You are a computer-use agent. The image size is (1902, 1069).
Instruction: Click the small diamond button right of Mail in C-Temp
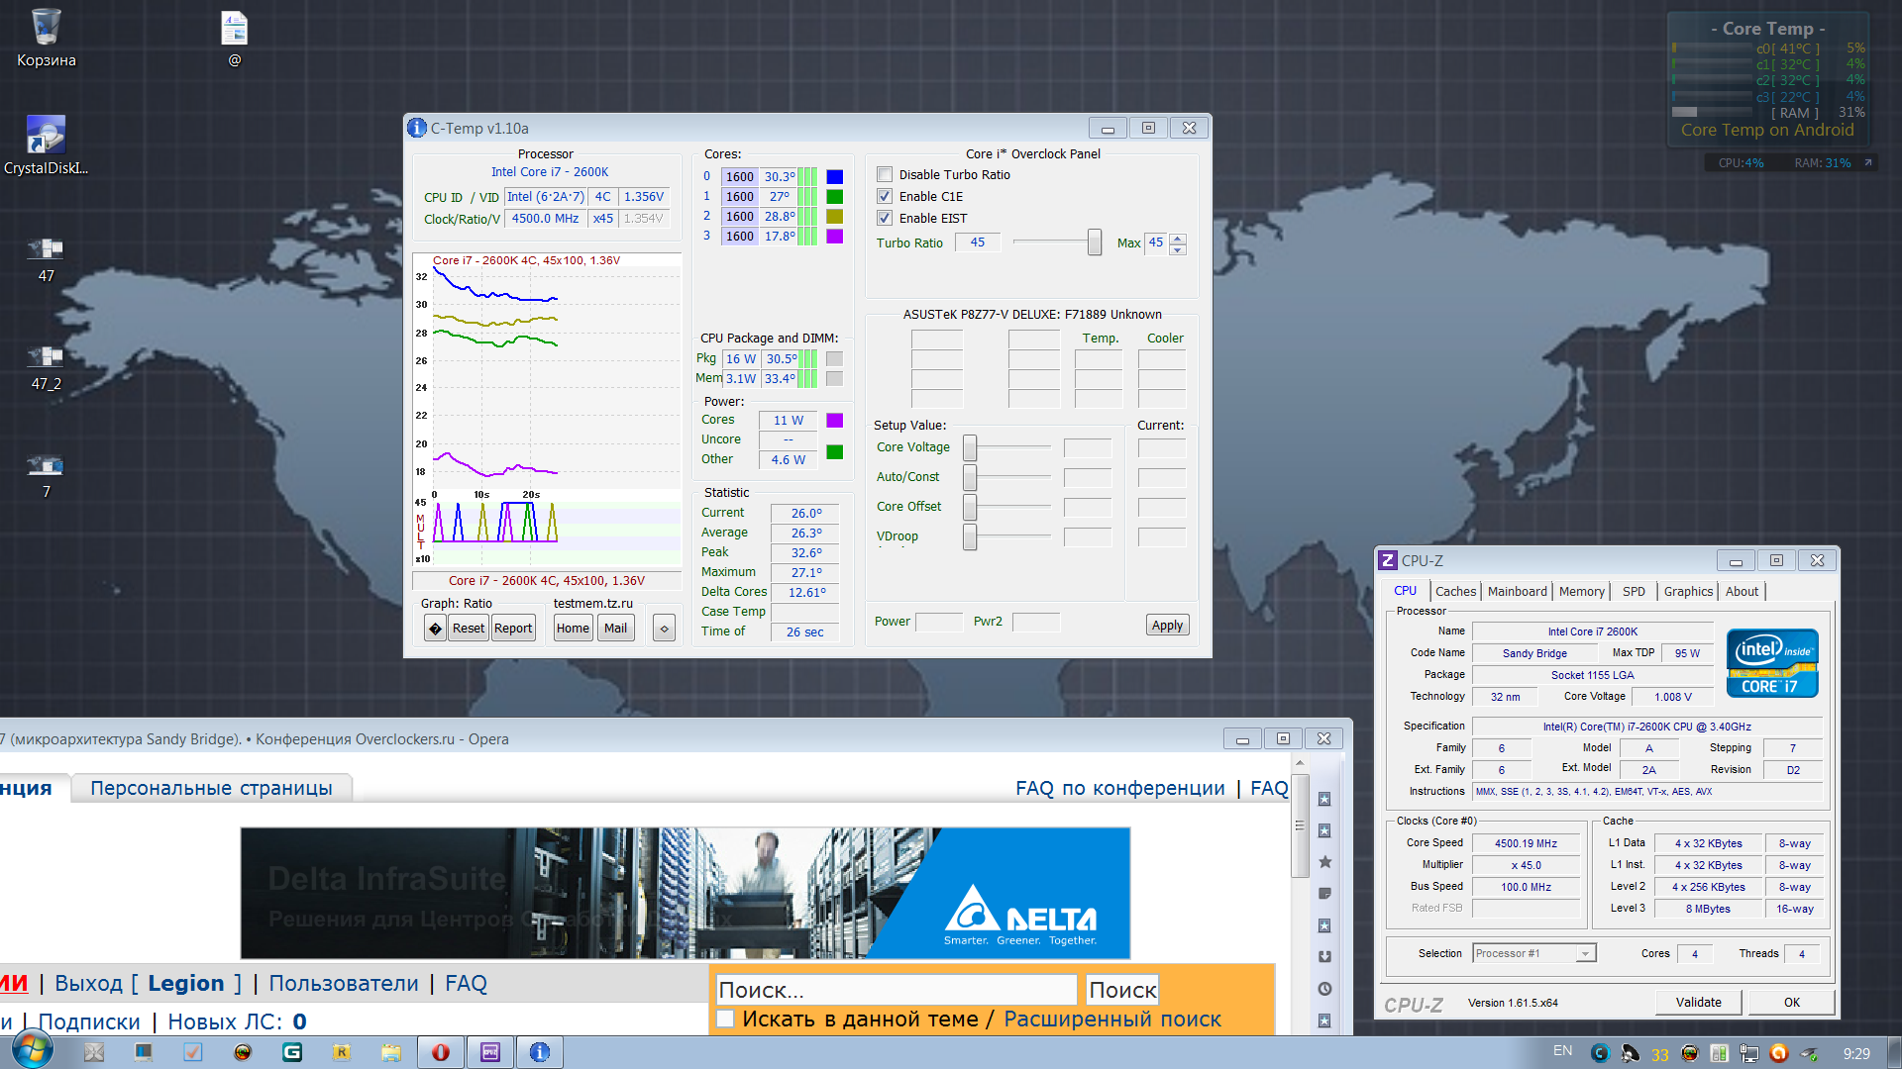click(x=665, y=628)
